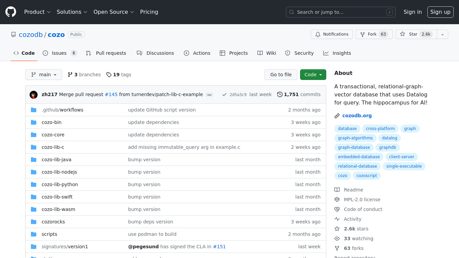This screenshot has height=258, width=459.
Task: Click the Go to file button
Action: tap(281, 75)
